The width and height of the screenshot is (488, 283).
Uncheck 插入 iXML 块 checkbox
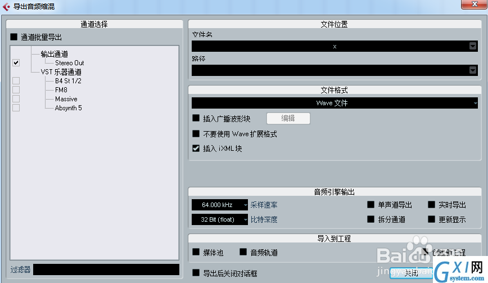[x=196, y=148]
